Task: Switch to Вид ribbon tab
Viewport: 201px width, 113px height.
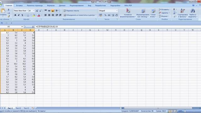Action: [x=90, y=6]
